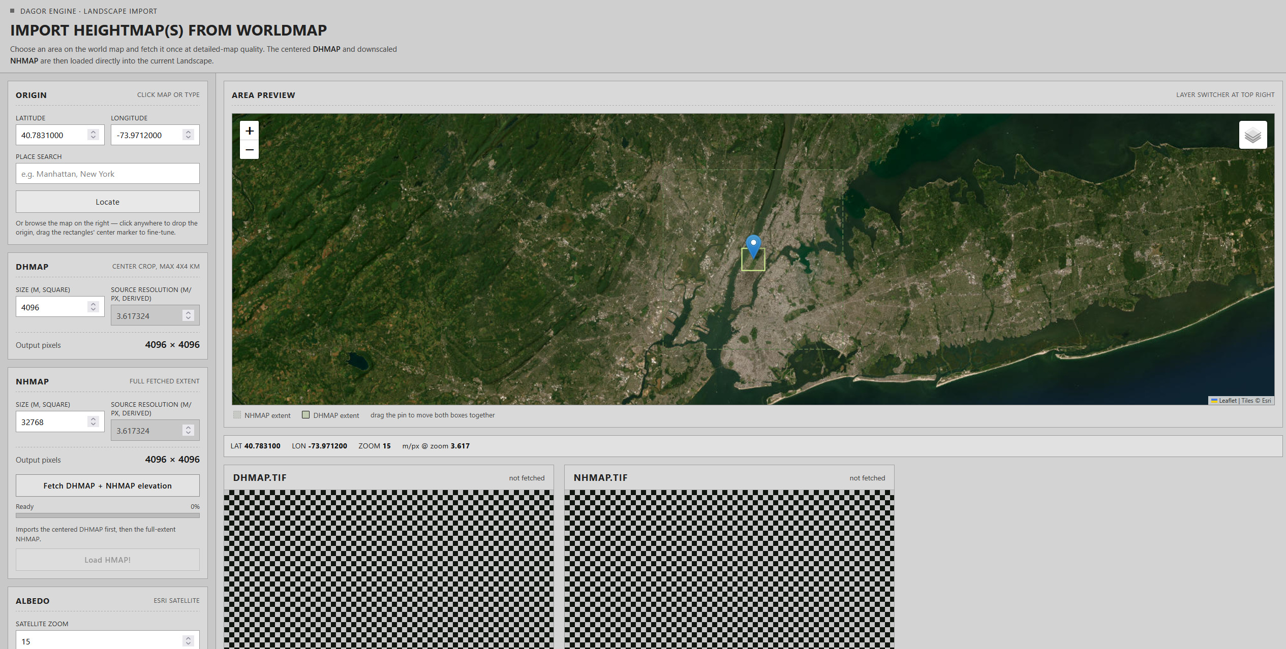
Task: Click the NHMAP extent legend swatch
Action: tap(237, 415)
